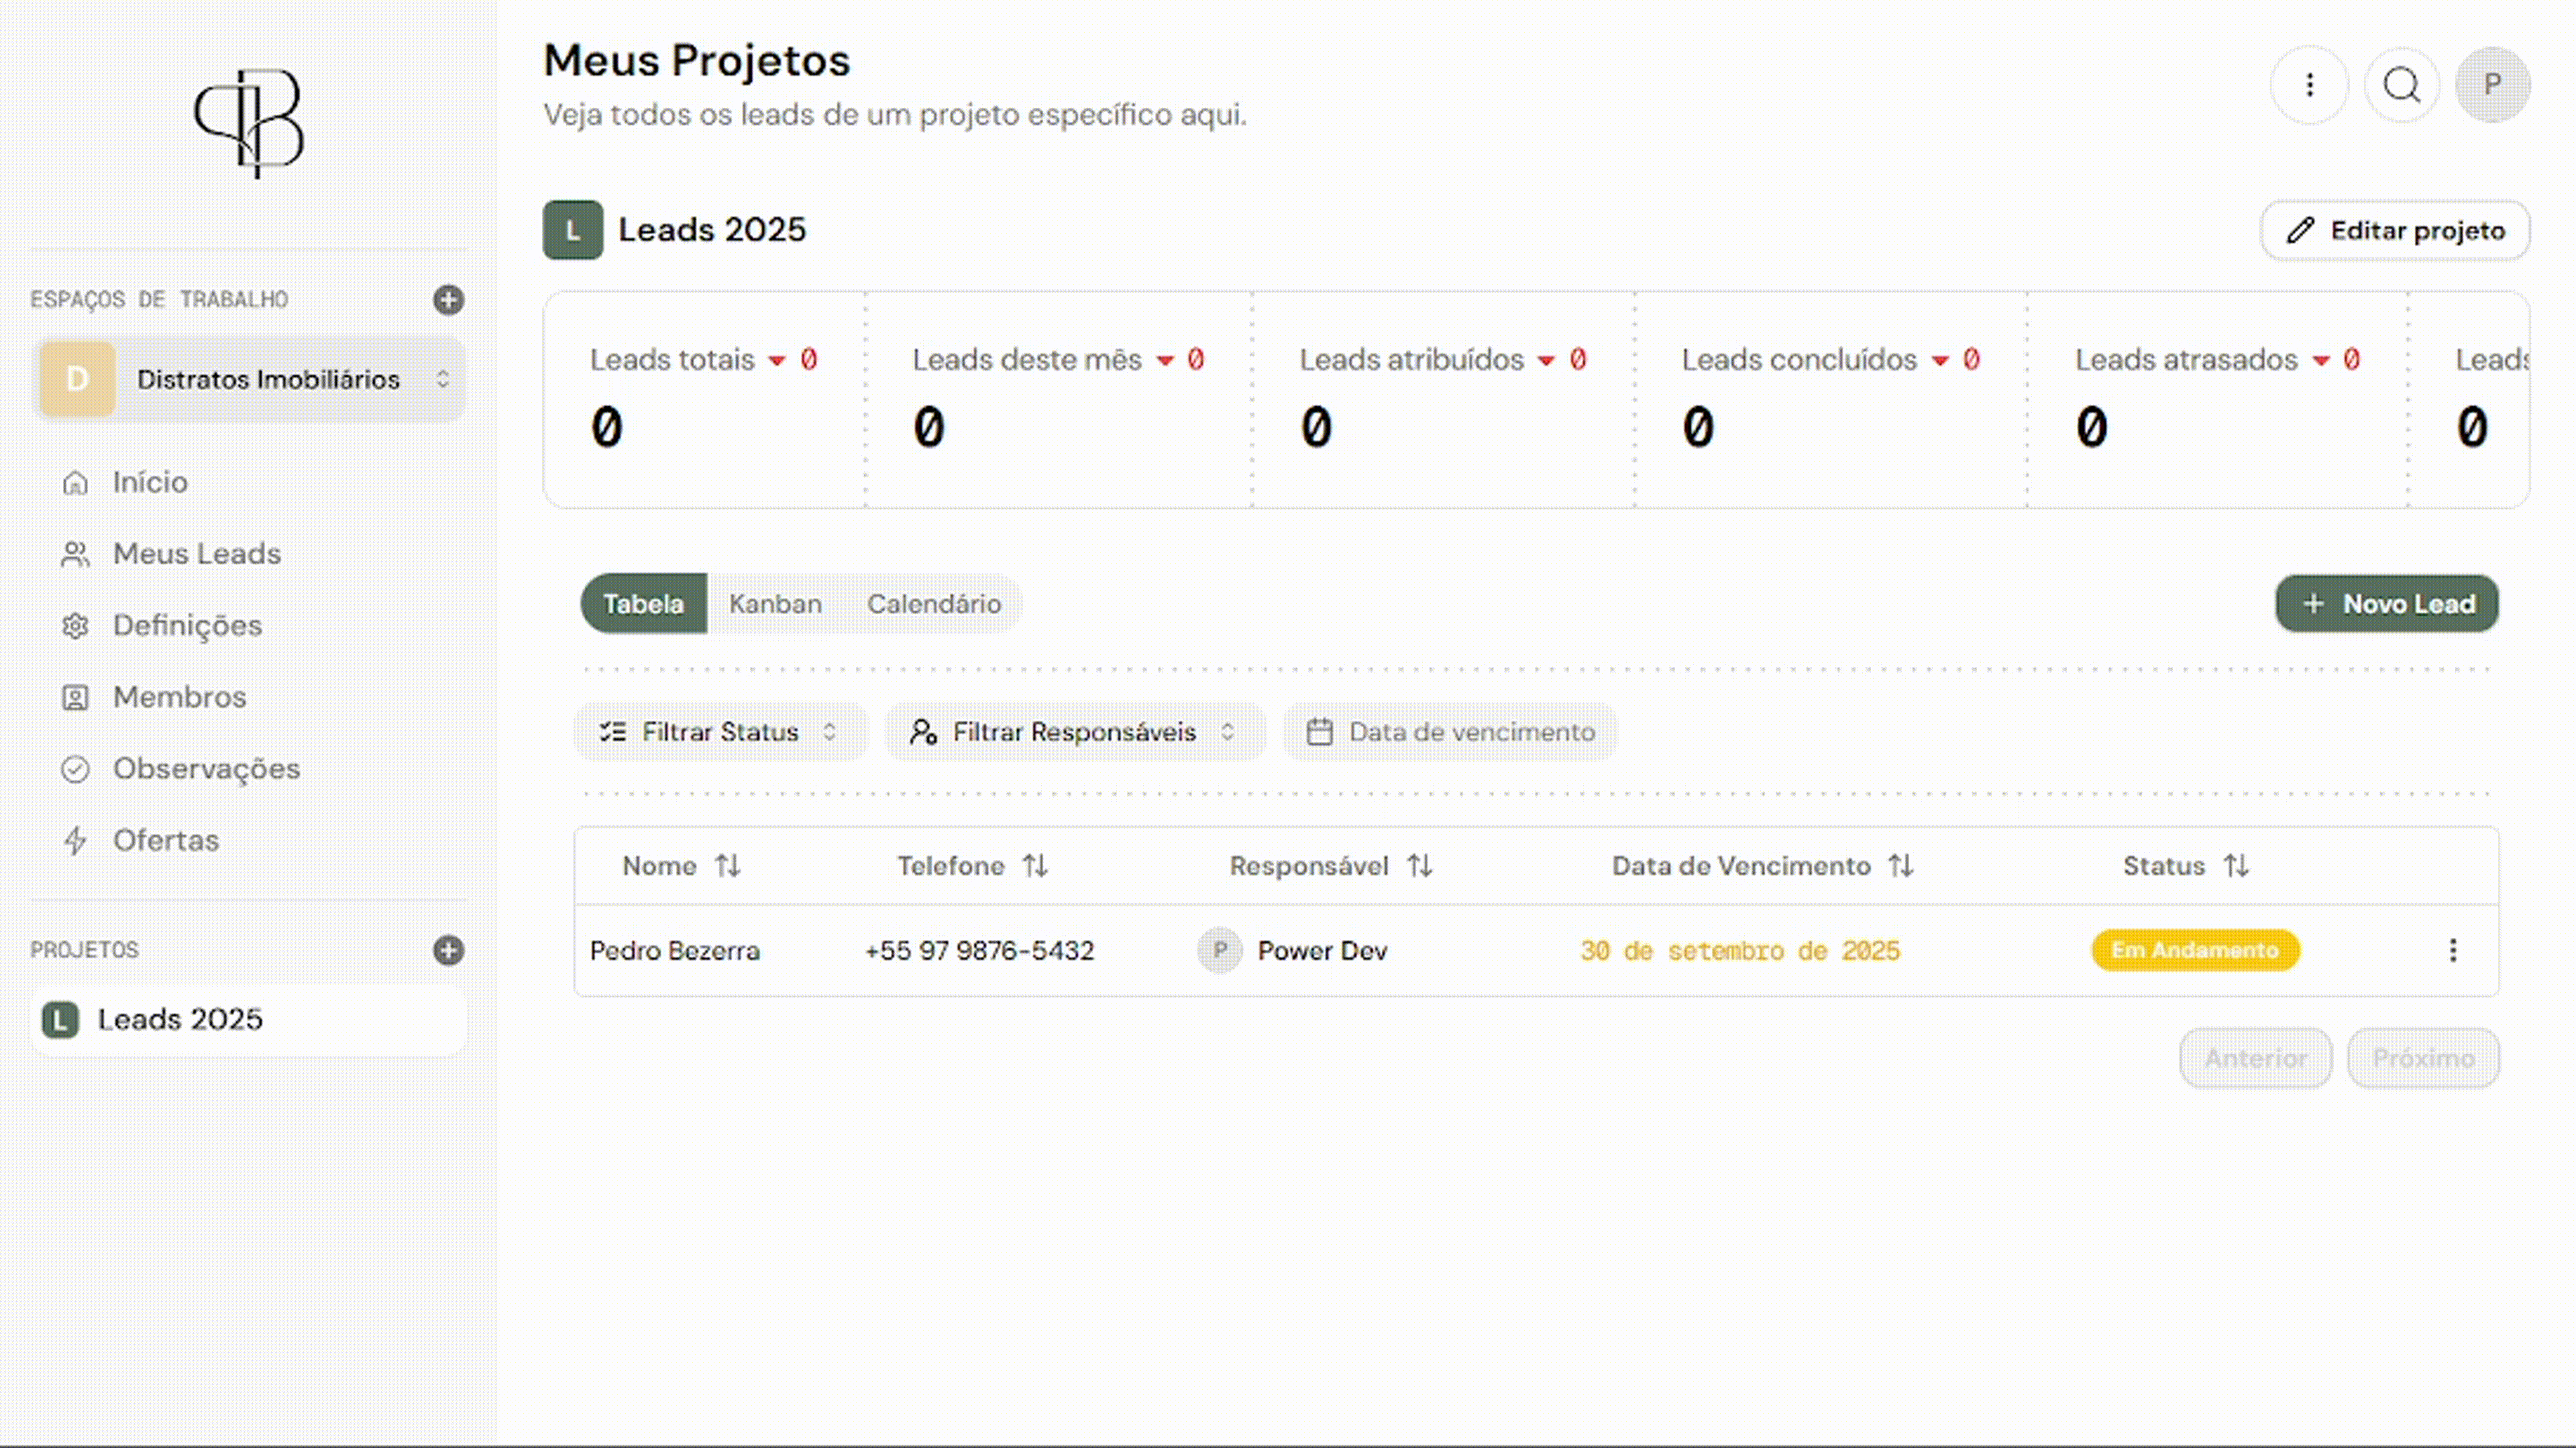Click the Novo Lead button
This screenshot has width=2576, height=1448.
2386,603
